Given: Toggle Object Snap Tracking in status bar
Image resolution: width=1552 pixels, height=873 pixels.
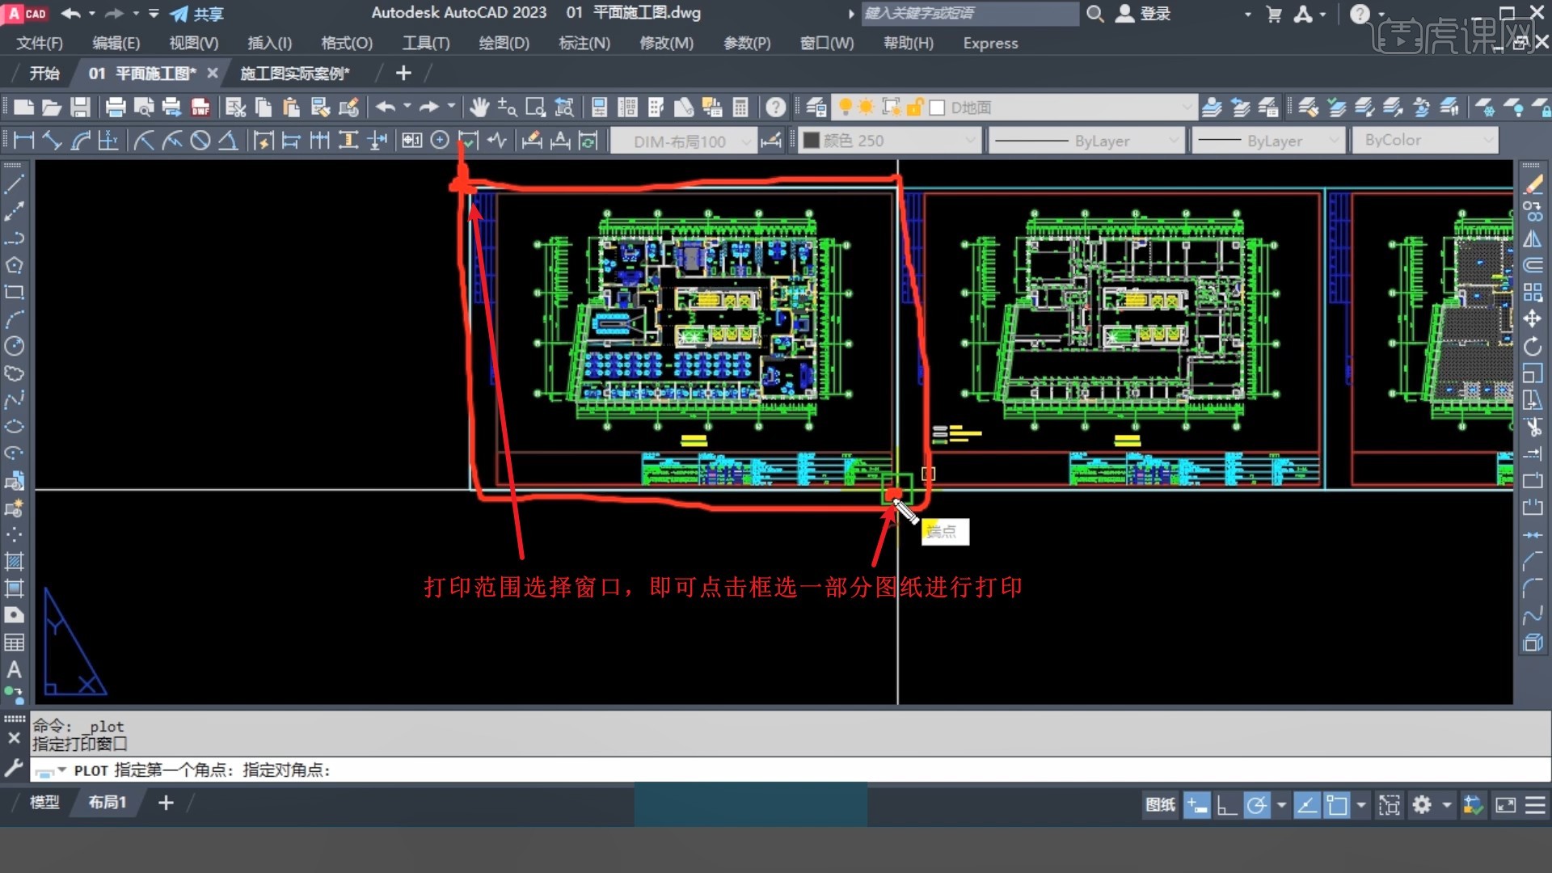Looking at the screenshot, I should 1307,805.
